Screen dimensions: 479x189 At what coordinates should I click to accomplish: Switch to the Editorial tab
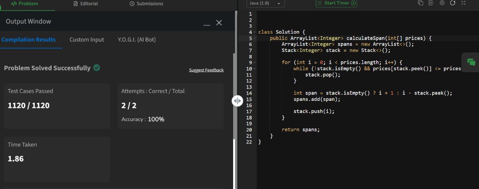tap(86, 4)
